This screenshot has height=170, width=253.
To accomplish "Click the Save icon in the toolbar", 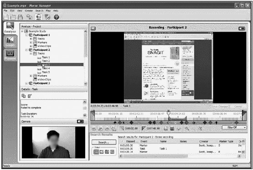I will pos(21,17).
